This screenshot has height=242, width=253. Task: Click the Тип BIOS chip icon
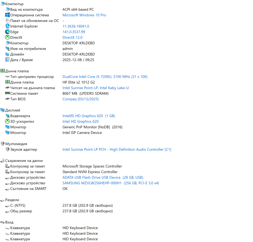[x=8, y=99]
